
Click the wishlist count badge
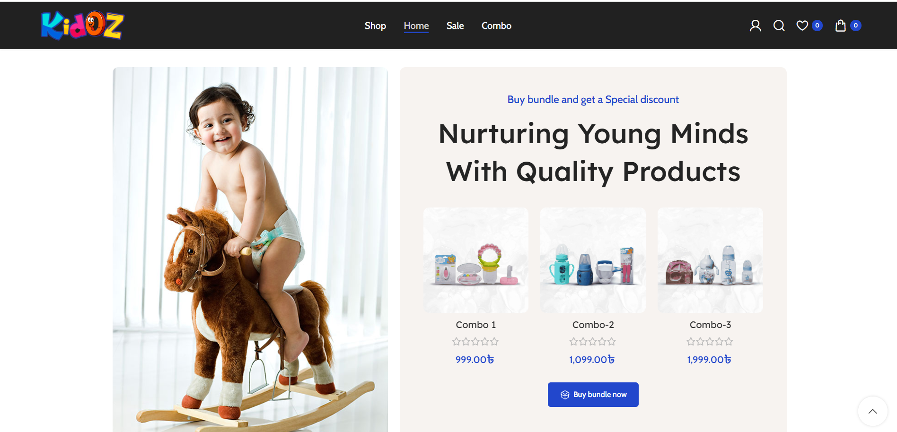tap(817, 26)
